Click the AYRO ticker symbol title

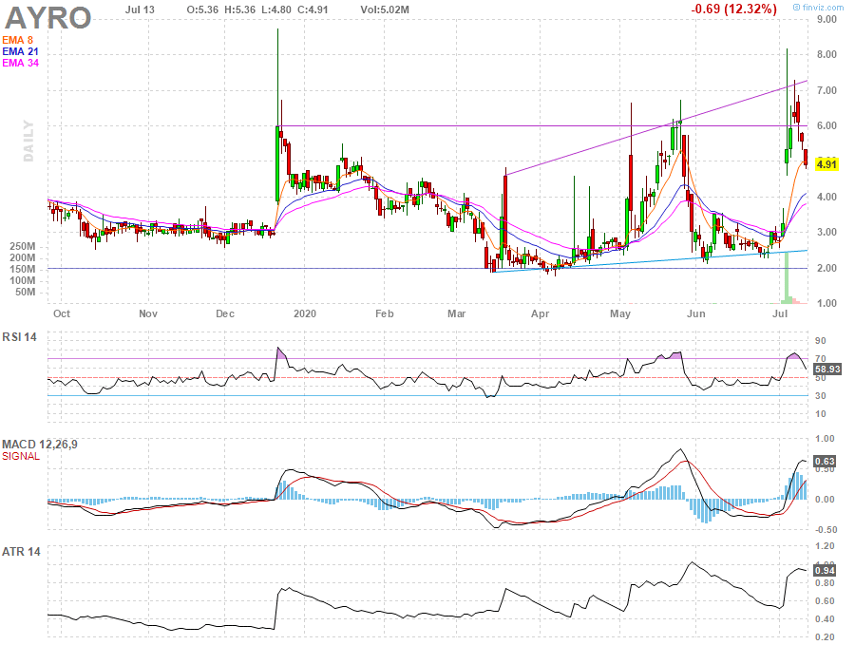(x=48, y=17)
